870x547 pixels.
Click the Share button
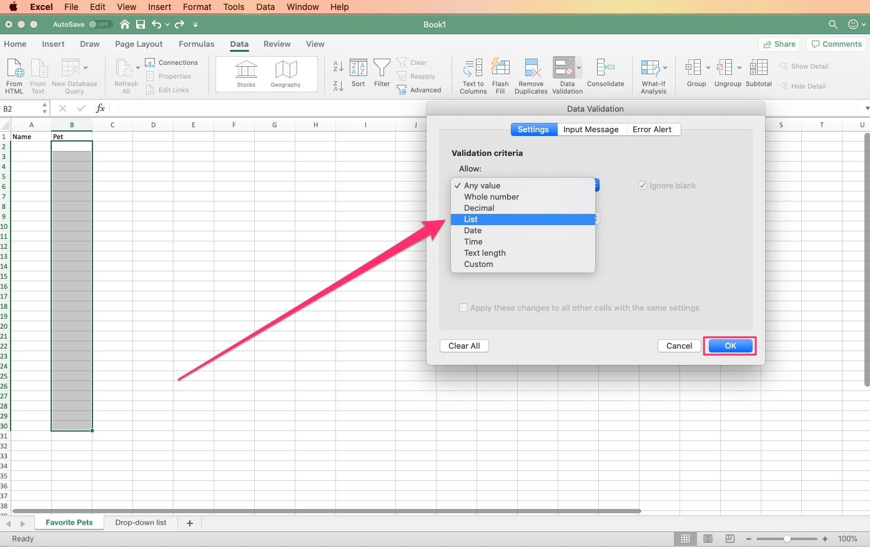tap(779, 44)
